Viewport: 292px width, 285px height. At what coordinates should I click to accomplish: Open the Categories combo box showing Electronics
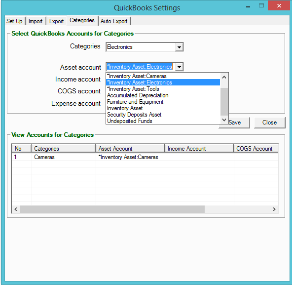point(145,47)
